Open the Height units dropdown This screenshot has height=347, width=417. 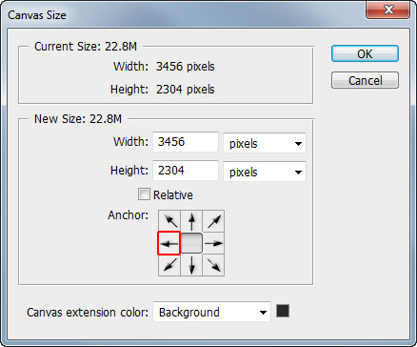(x=265, y=172)
